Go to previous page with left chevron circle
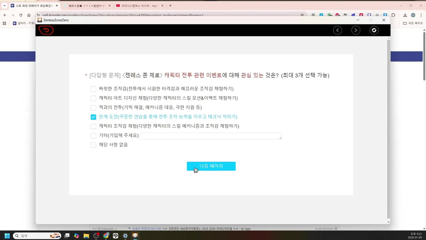 pyautogui.click(x=337, y=30)
